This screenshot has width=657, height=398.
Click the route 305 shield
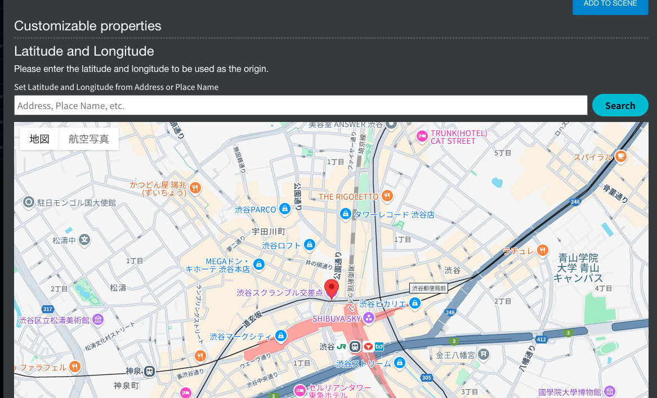pyautogui.click(x=427, y=378)
